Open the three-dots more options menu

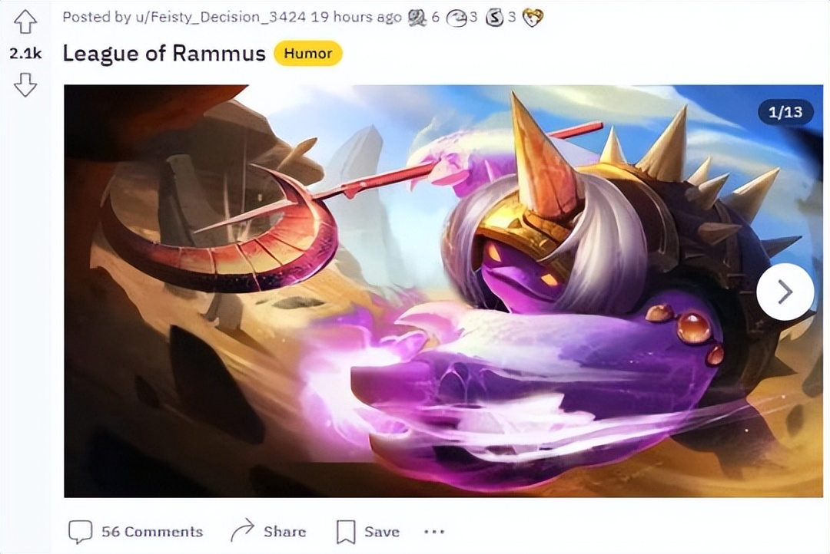coord(434,532)
